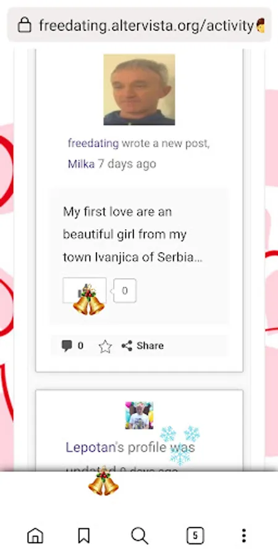
Task: Tap the browser home icon
Action: (35, 536)
